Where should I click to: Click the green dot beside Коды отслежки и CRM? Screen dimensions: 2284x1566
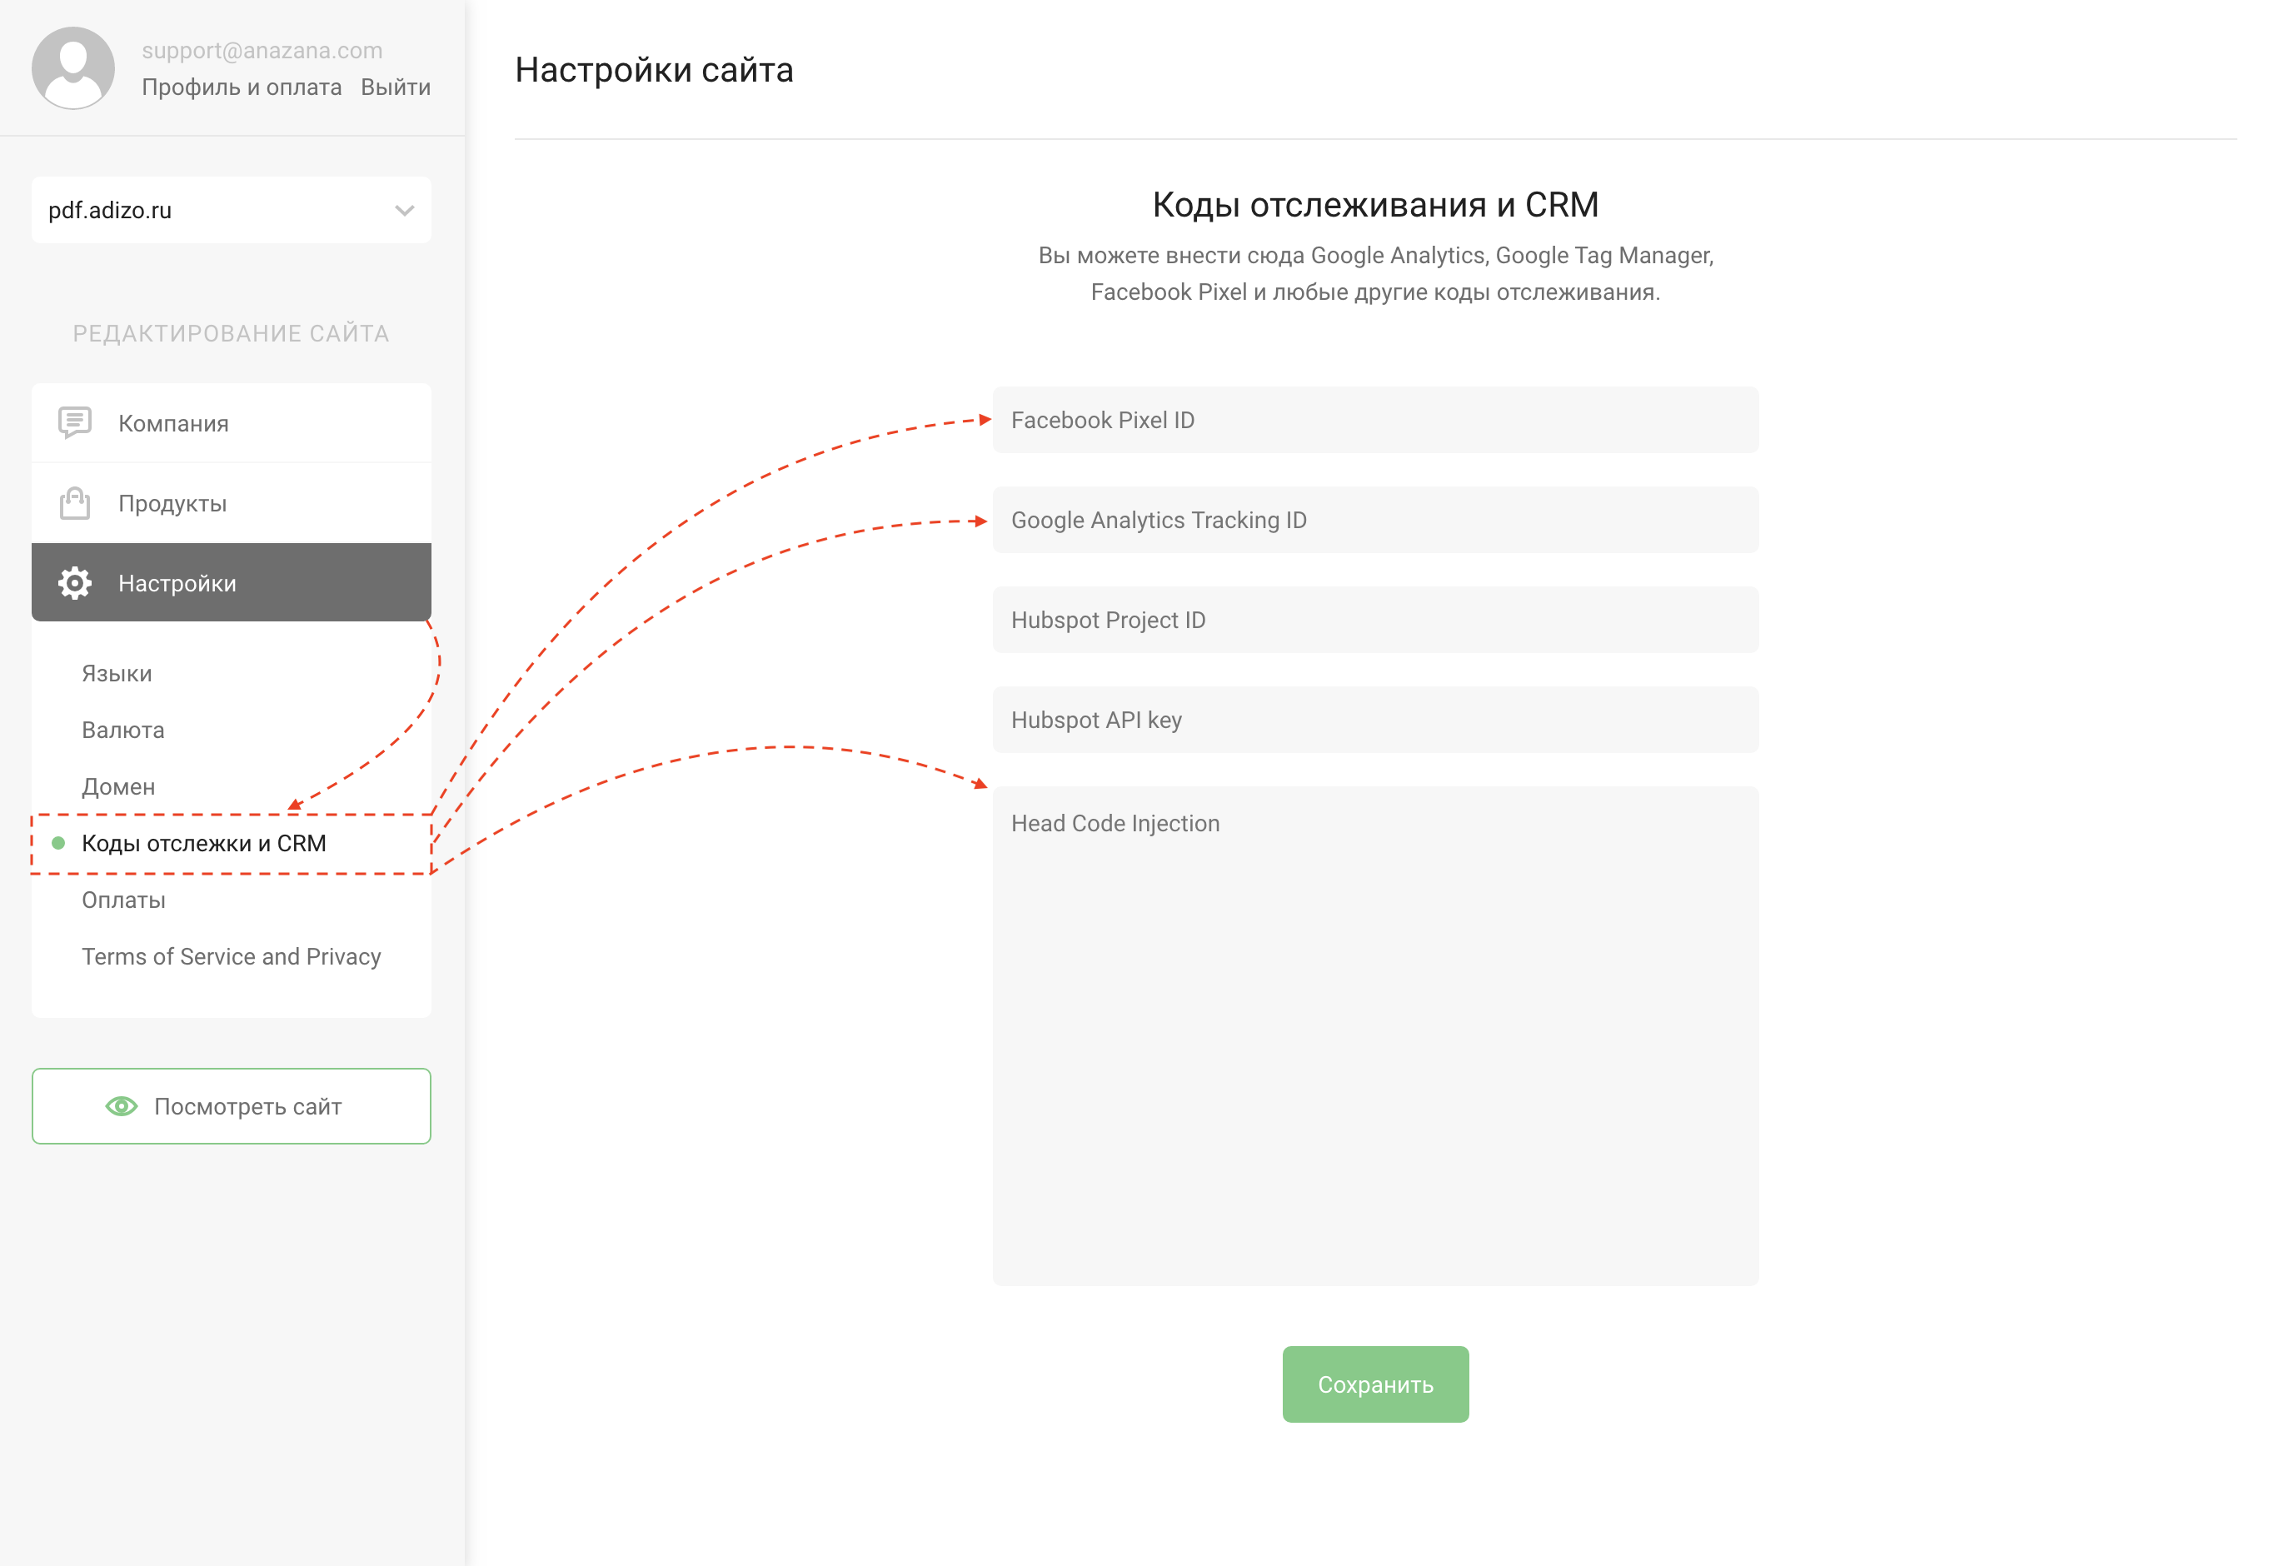pos(58,842)
